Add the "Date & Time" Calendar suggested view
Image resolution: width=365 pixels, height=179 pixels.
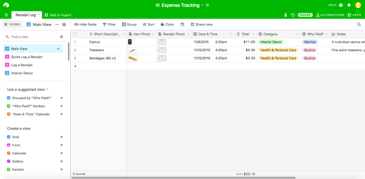[62, 114]
